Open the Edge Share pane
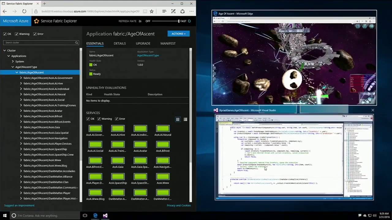The image size is (392, 220). (183, 11)
